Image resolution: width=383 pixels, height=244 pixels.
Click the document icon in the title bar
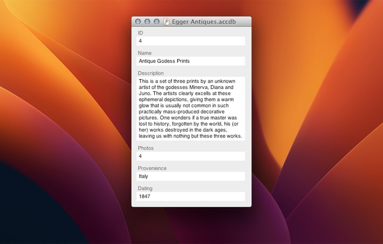[x=167, y=21]
